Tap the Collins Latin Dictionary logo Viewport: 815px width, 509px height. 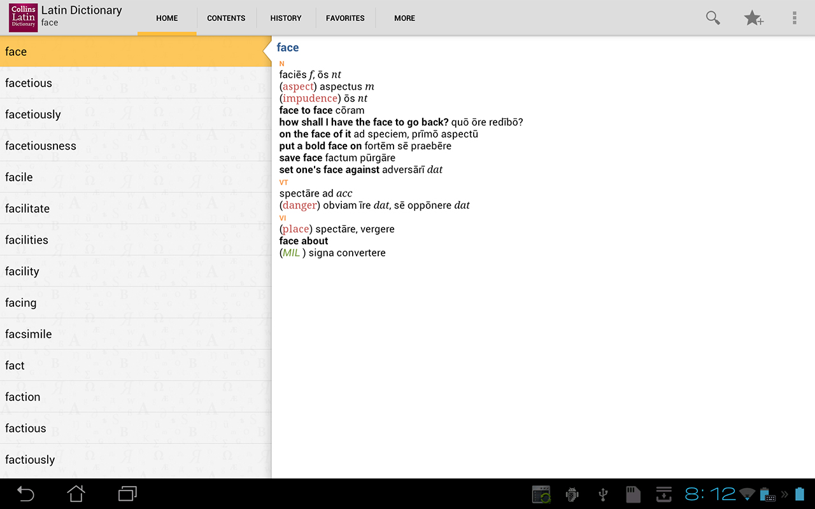22,17
